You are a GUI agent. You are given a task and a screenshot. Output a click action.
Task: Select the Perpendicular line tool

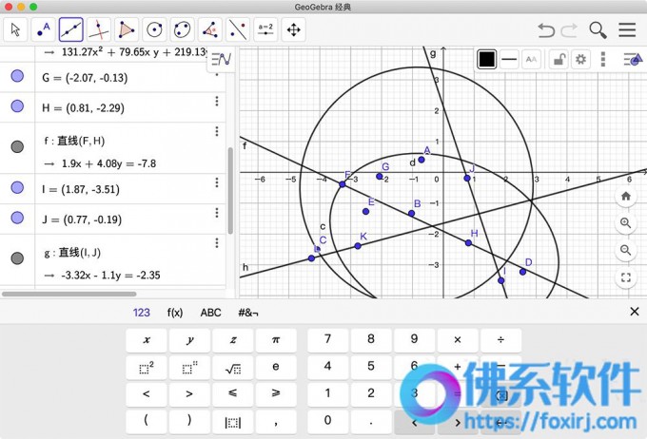click(x=99, y=29)
